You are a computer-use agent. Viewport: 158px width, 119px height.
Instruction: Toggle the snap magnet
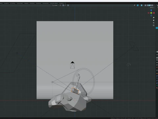tap(63, 5)
